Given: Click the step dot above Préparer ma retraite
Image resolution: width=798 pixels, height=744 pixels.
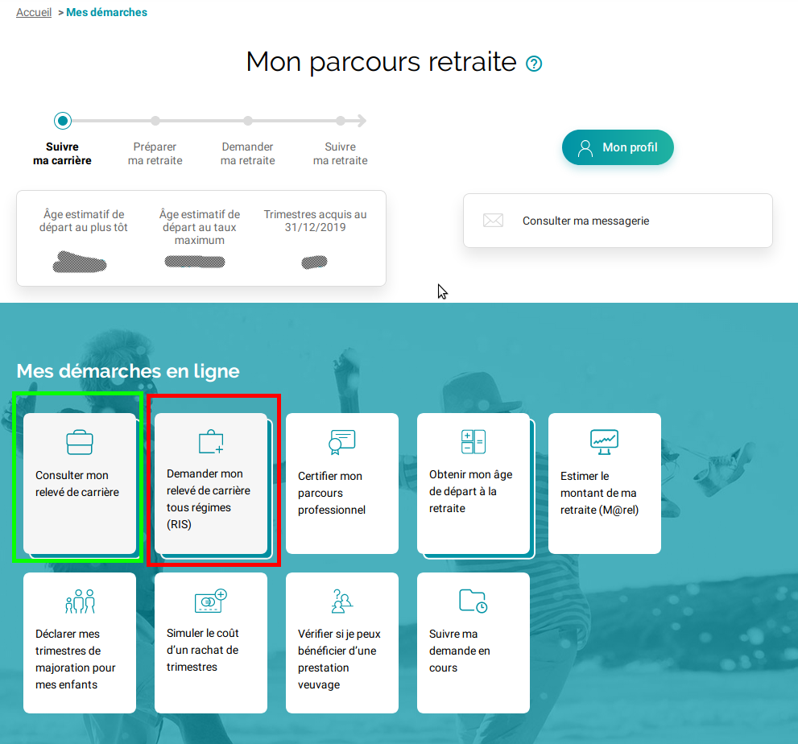Looking at the screenshot, I should coord(155,121).
